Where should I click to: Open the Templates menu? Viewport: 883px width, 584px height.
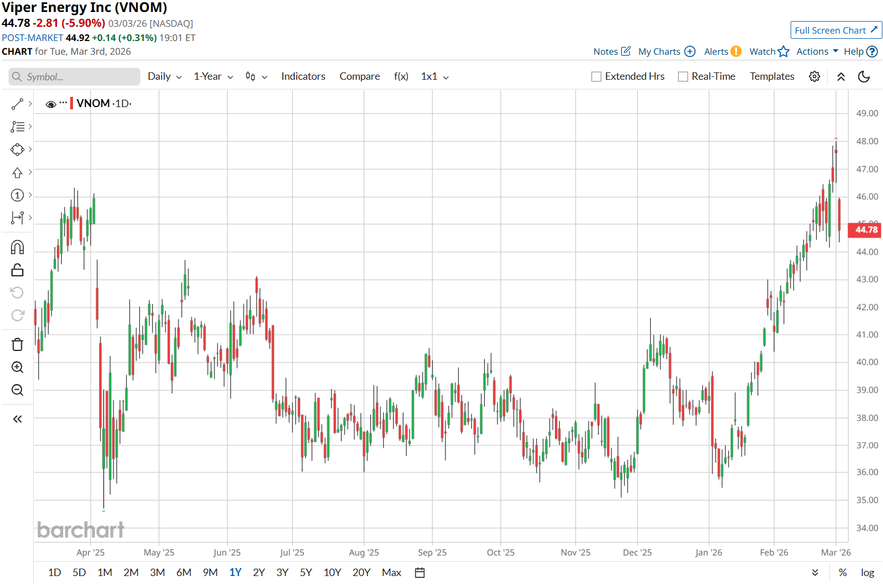tap(772, 76)
